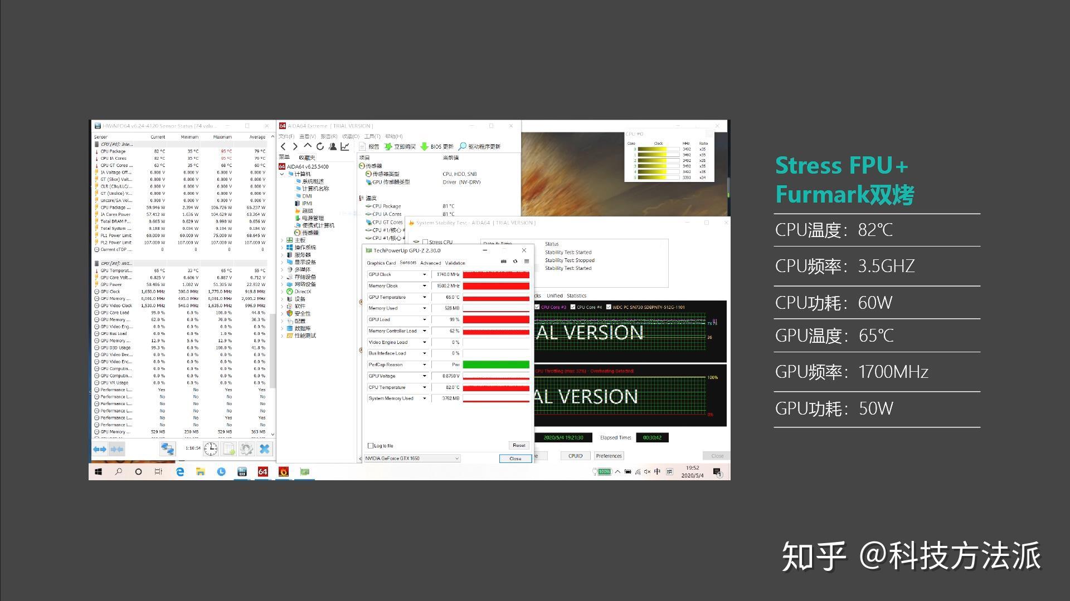
Task: Expand the DirectX tree node
Action: [x=282, y=292]
